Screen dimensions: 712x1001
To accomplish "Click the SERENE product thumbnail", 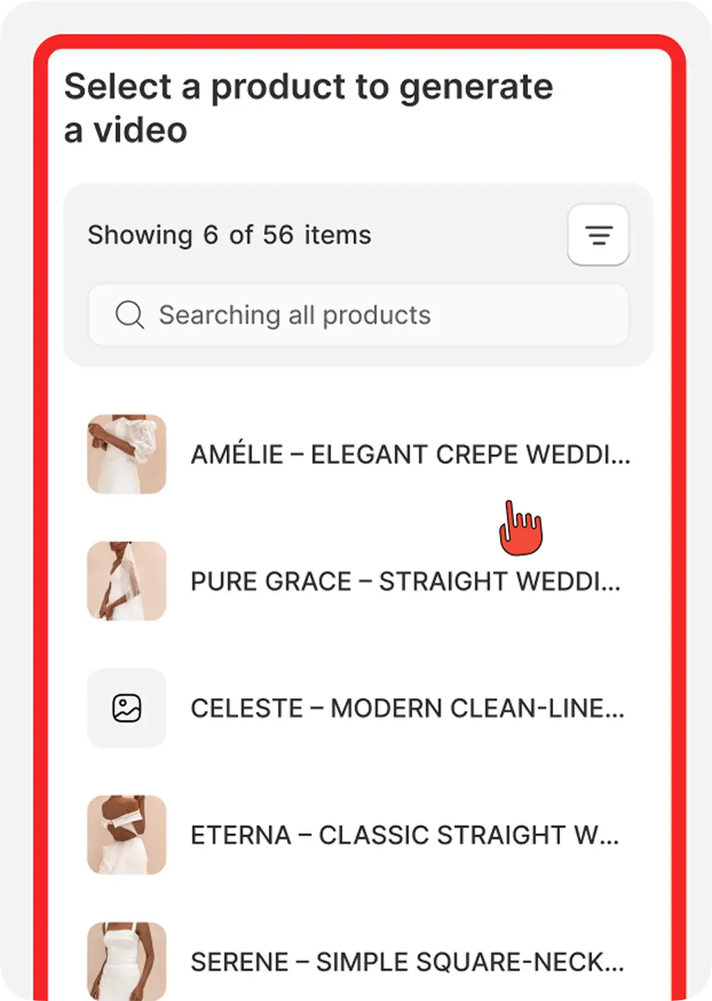I will click(127, 961).
